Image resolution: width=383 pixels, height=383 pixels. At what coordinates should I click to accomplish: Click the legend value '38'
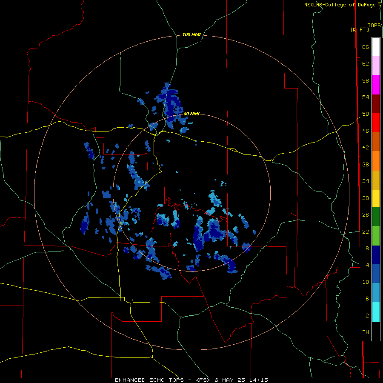pyautogui.click(x=366, y=164)
